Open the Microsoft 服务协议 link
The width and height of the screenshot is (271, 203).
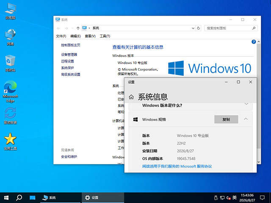click(x=177, y=166)
